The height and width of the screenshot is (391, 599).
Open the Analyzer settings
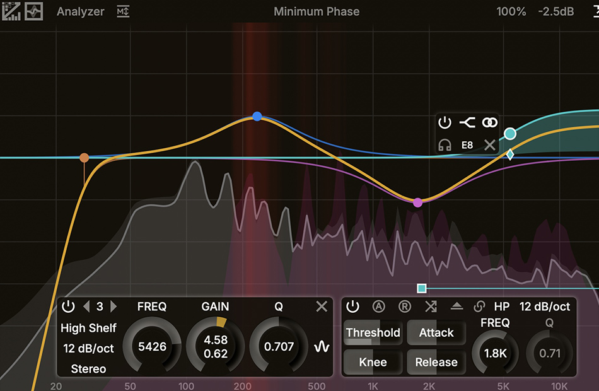click(x=80, y=11)
